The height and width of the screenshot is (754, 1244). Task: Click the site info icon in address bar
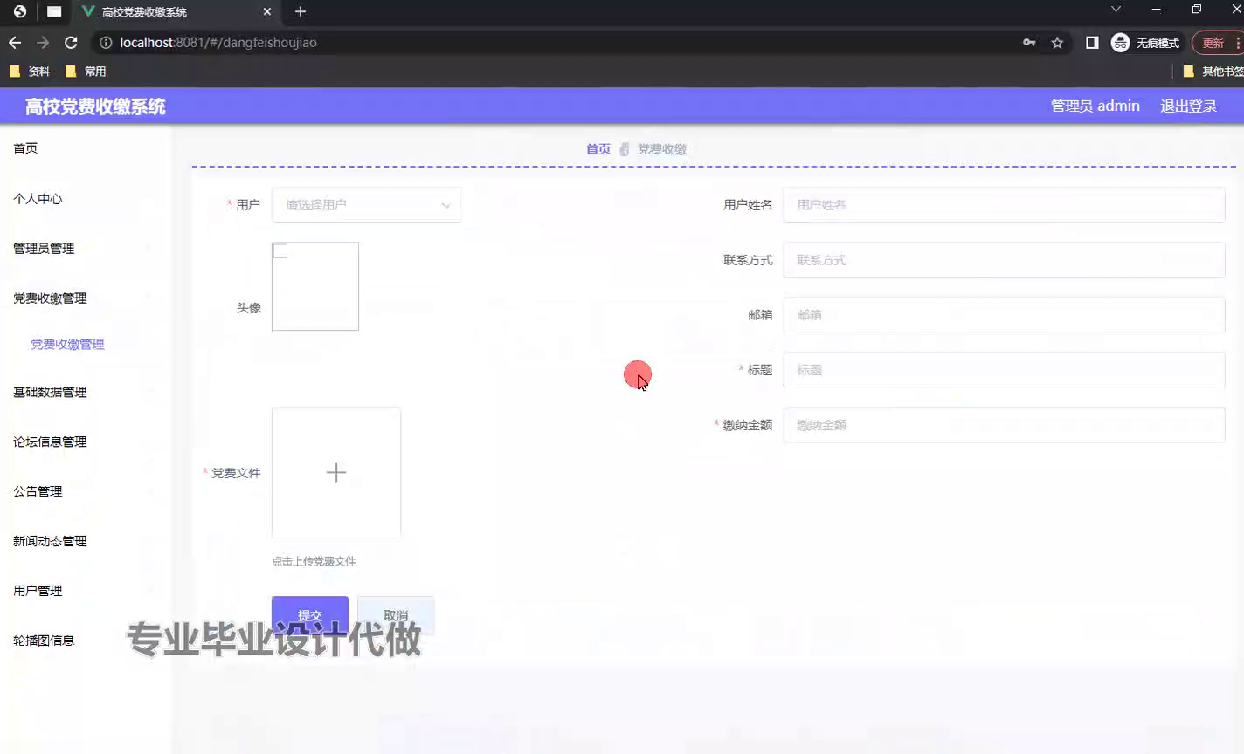(106, 42)
